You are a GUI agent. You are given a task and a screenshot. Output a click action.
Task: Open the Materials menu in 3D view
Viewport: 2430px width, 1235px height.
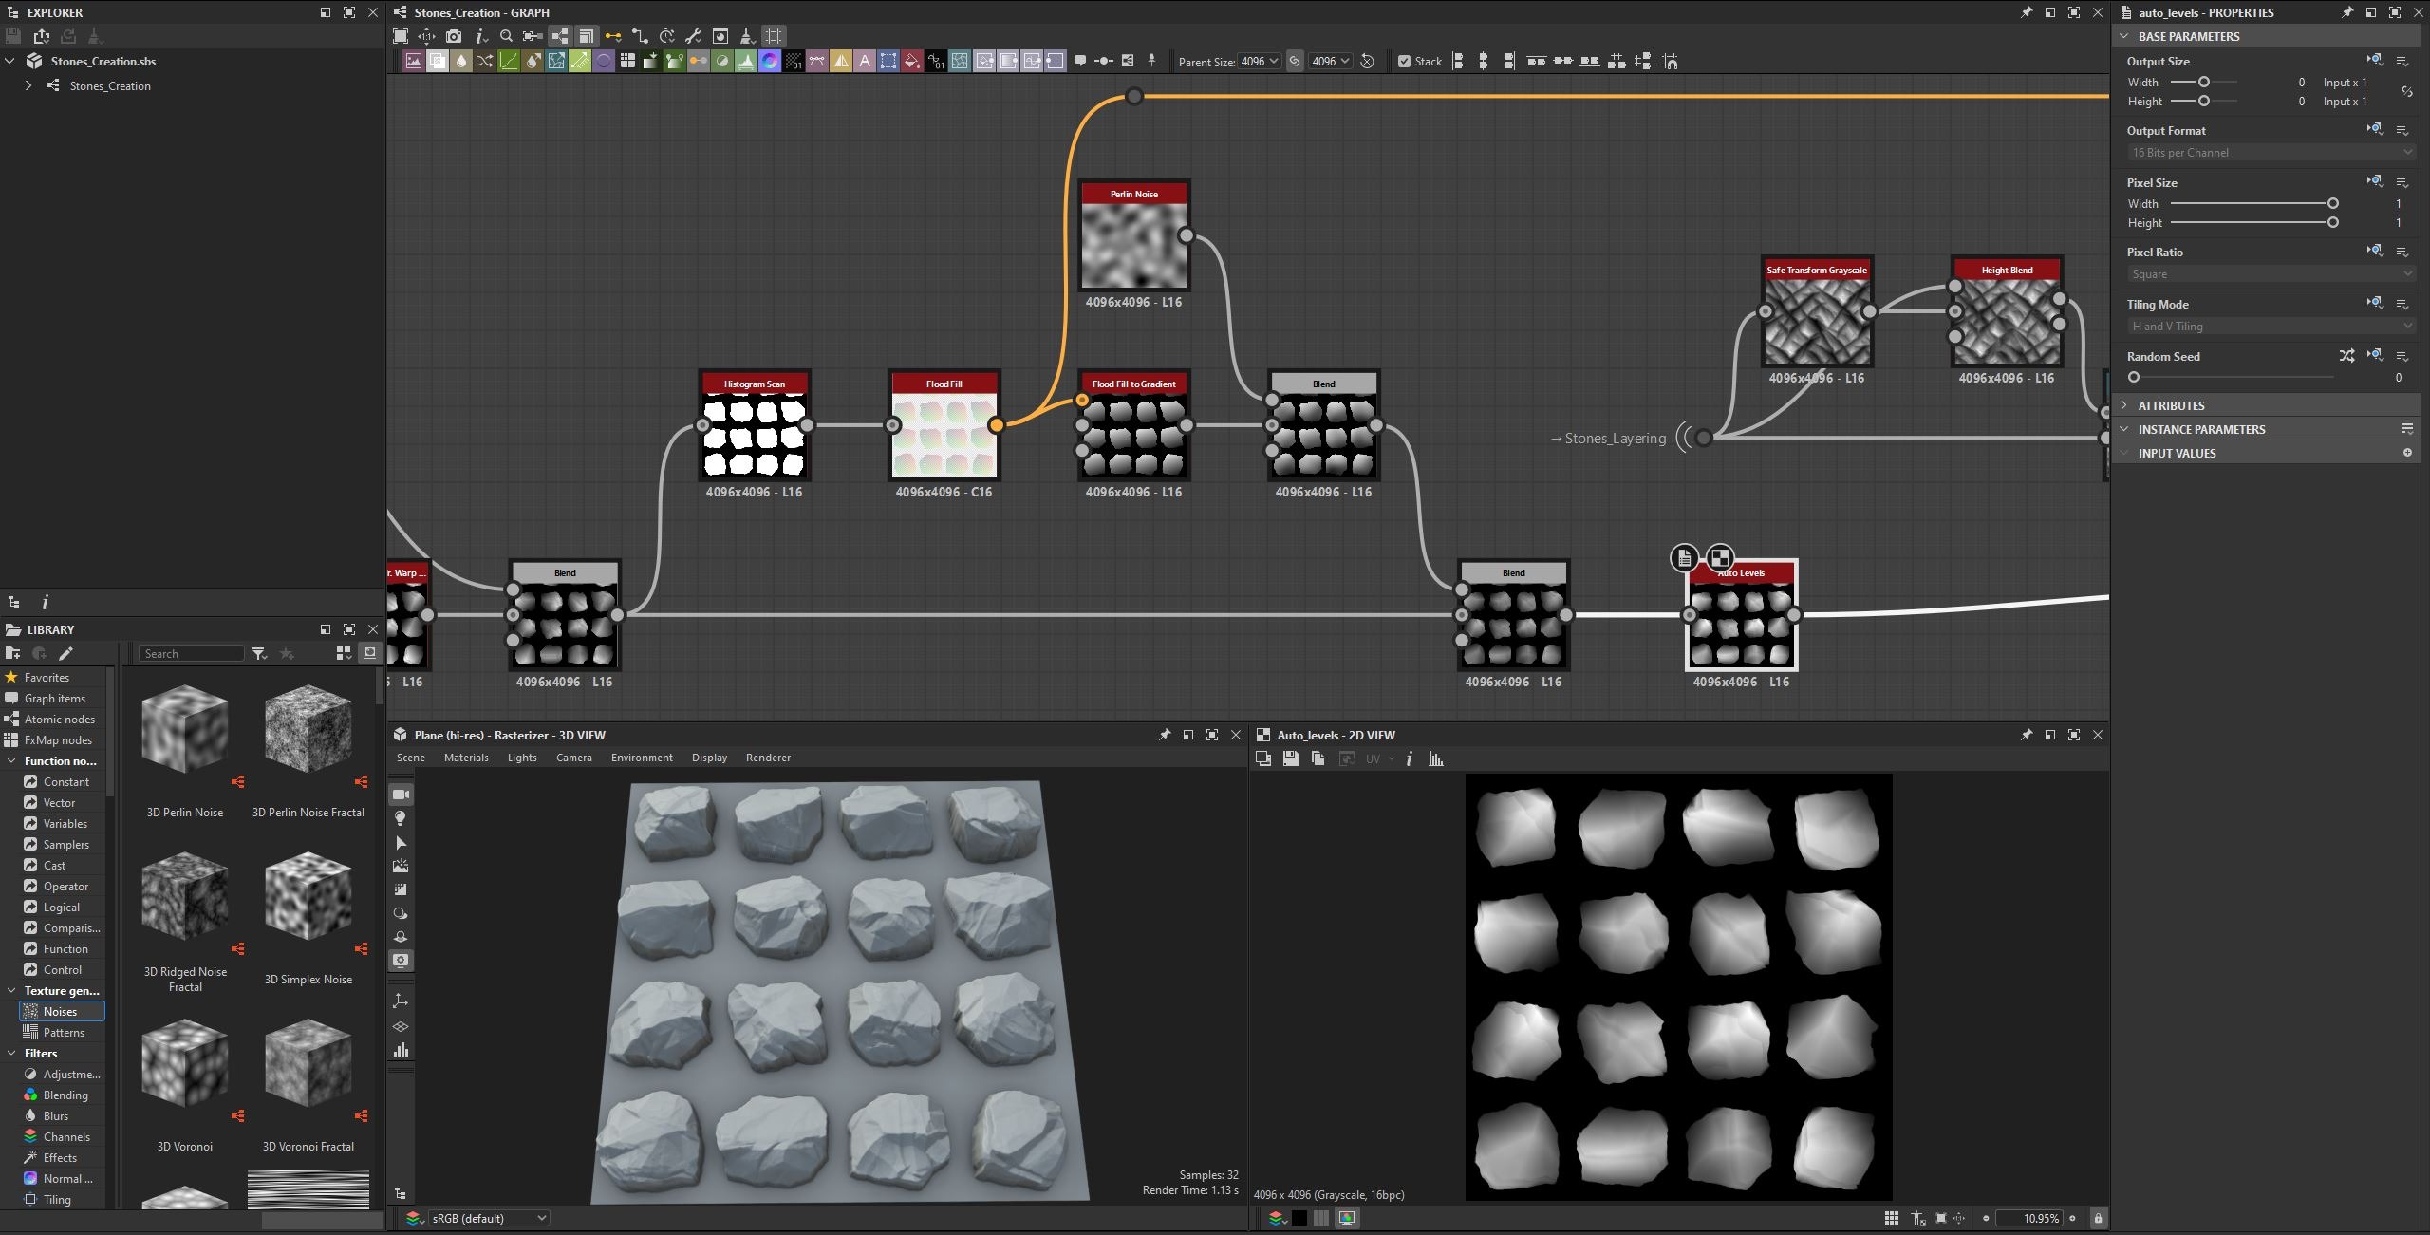coord(466,758)
